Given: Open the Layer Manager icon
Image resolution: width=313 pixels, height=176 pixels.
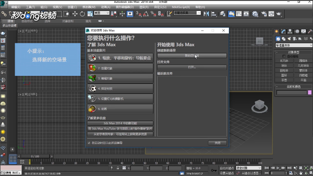Looking at the screenshot, I should (x=223, y=14).
